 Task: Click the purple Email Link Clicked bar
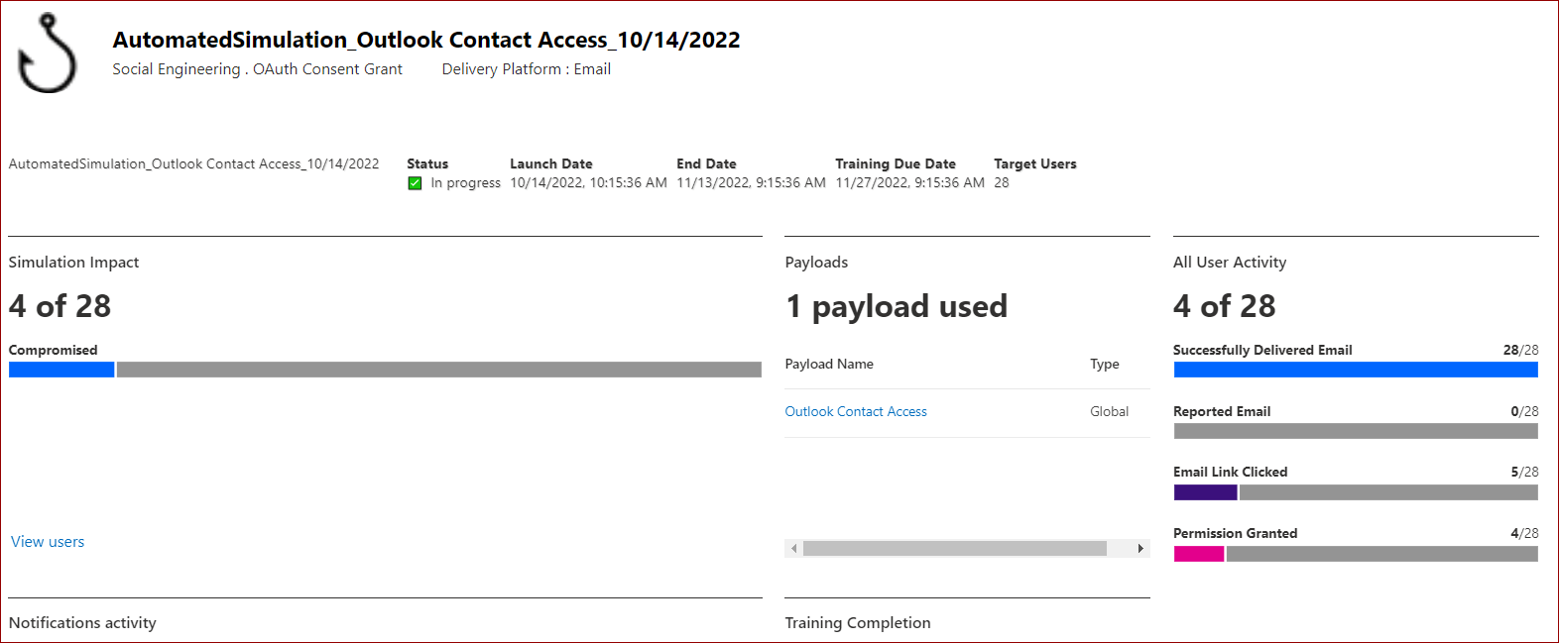(1205, 492)
